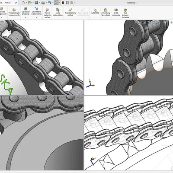Create a new document with the blank page icon
Screen dimensions: 173x173
23,3
